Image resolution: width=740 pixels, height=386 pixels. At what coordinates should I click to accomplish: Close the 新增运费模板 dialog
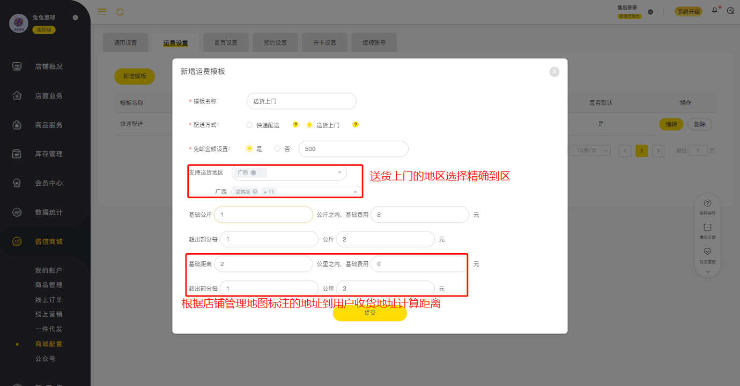[x=554, y=72]
